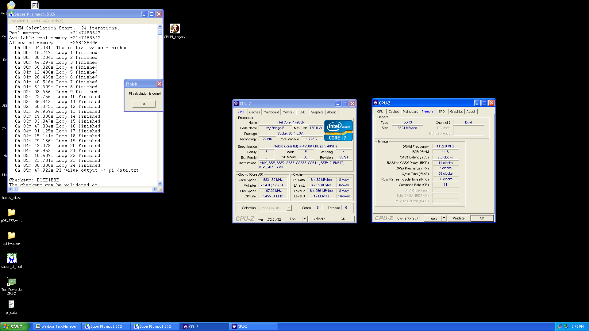
Task: Open the Help(H) menu in Super PI
Action: coord(58,21)
